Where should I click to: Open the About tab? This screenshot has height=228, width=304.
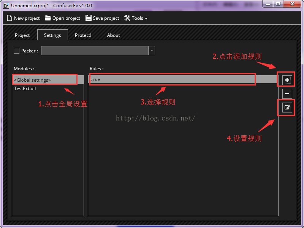click(113, 35)
